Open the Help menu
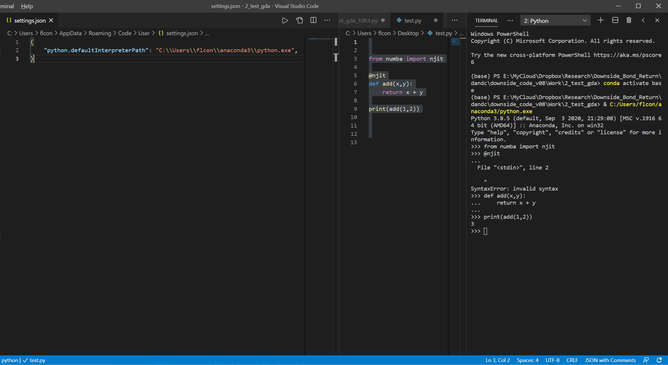Viewport: 668px width, 365px height. [27, 6]
